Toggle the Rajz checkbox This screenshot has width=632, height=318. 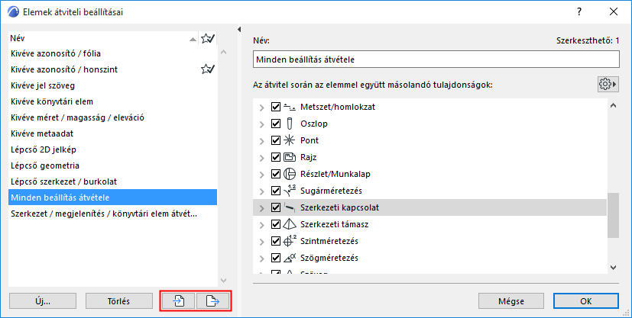tap(276, 157)
